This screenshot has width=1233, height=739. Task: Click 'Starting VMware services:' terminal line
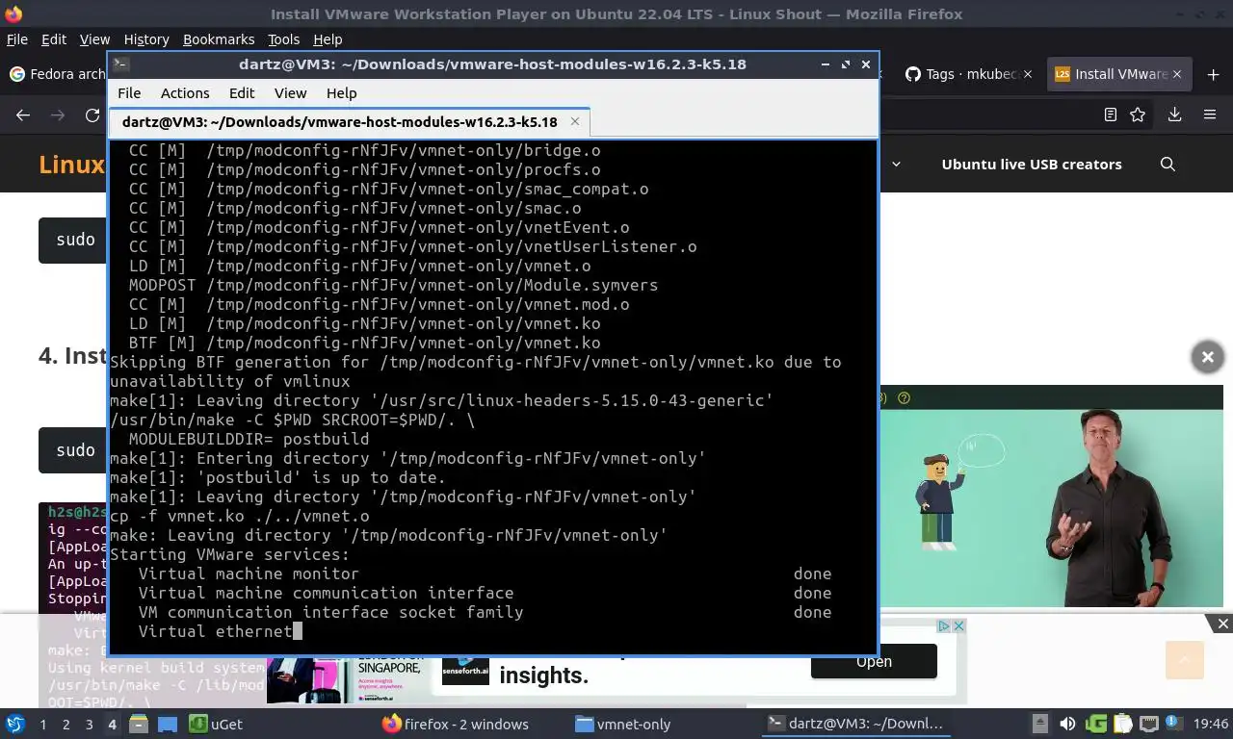point(229,554)
